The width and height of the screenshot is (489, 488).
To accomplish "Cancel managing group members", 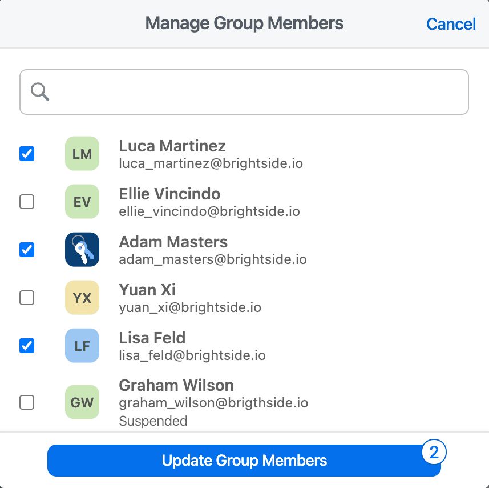I will coord(451,24).
